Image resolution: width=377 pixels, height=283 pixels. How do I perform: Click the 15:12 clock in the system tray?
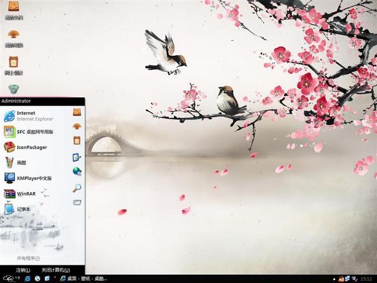[366, 279]
